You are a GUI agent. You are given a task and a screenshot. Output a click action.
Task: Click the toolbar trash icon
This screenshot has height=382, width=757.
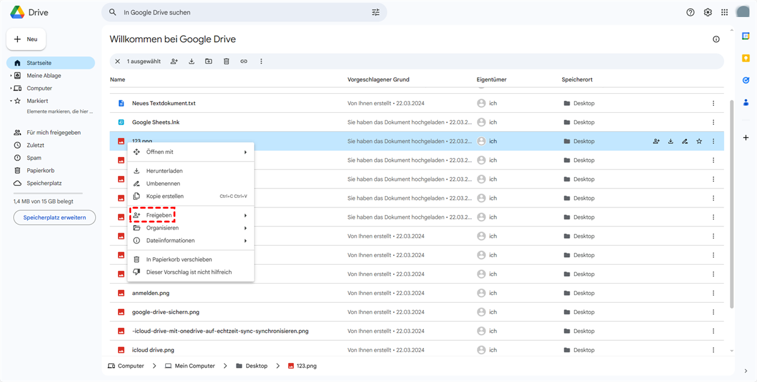[x=226, y=61]
